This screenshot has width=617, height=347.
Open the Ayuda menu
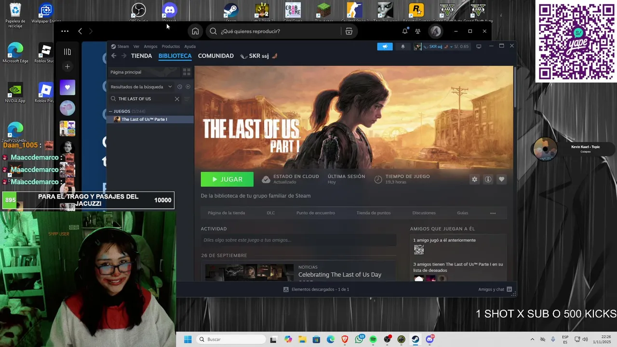click(x=190, y=46)
